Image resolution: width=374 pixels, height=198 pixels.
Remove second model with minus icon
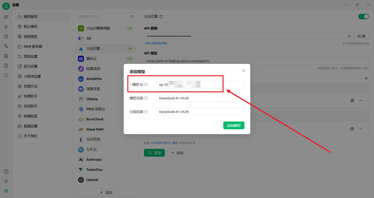tap(361, 129)
